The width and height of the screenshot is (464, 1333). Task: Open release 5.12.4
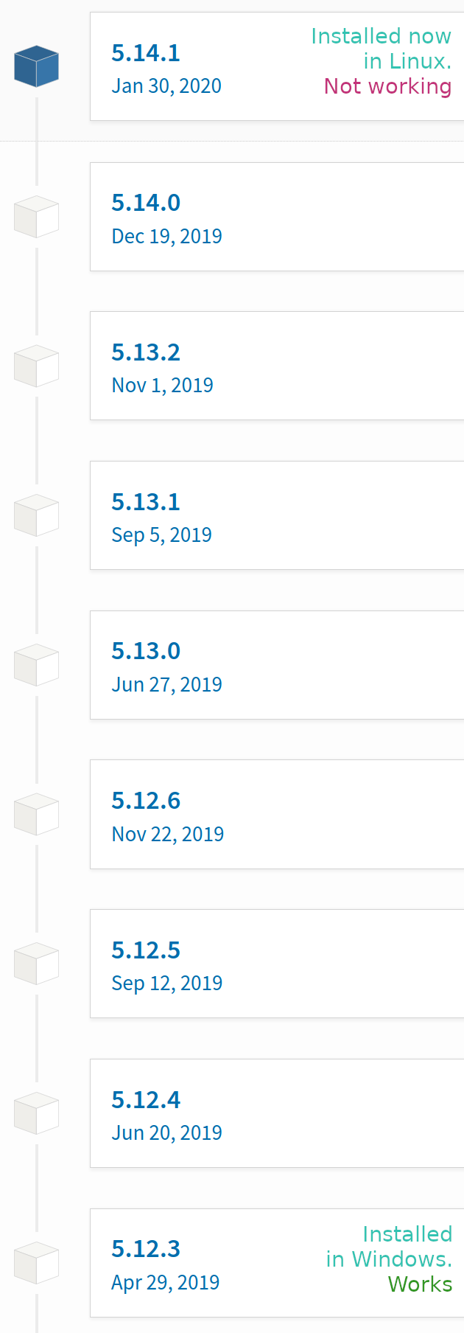click(146, 1100)
